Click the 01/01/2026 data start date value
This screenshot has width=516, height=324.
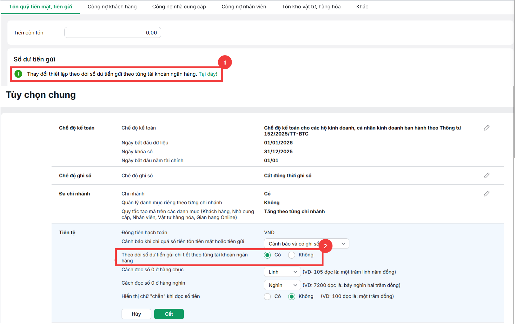(x=278, y=143)
